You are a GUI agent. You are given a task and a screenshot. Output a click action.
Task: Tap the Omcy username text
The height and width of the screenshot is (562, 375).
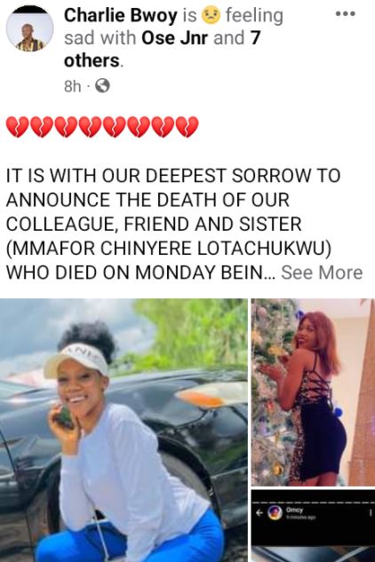point(294,510)
